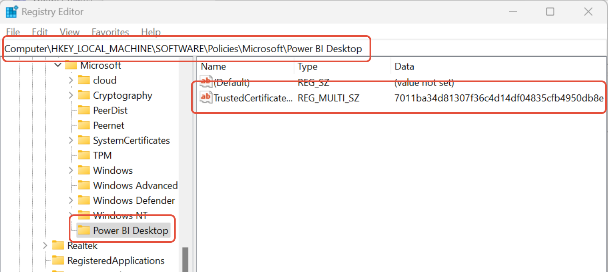This screenshot has height=272, width=608.
Task: Expand the SystemCertificates key
Action: coord(71,141)
